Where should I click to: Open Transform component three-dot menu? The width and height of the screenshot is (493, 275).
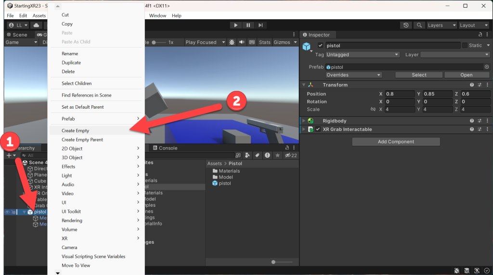pos(487,85)
